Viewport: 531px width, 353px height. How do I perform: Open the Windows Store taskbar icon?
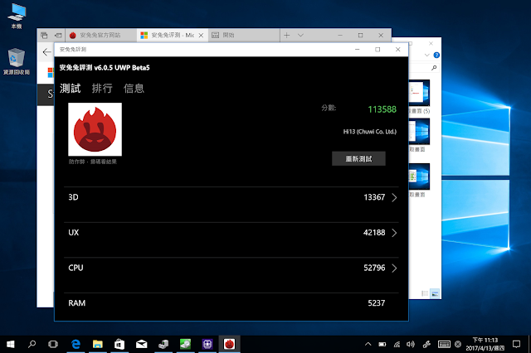[x=119, y=344]
